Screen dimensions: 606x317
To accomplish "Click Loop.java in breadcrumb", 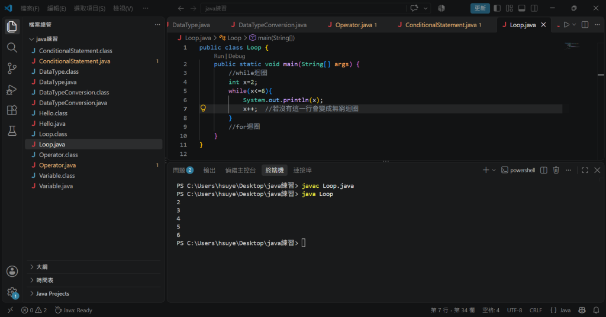I will pyautogui.click(x=198, y=38).
